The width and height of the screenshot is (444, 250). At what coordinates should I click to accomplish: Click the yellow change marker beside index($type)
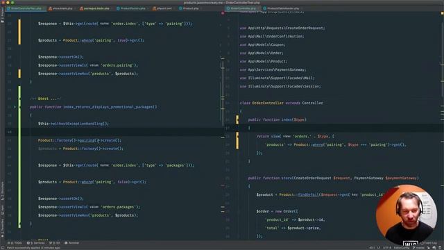click(237, 119)
